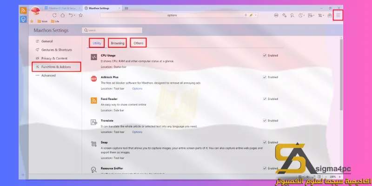
Task: Expand the address bar dropdown arrow
Action: pos(256,15)
